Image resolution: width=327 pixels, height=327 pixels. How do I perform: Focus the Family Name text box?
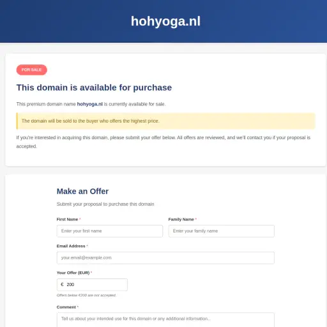click(x=222, y=231)
